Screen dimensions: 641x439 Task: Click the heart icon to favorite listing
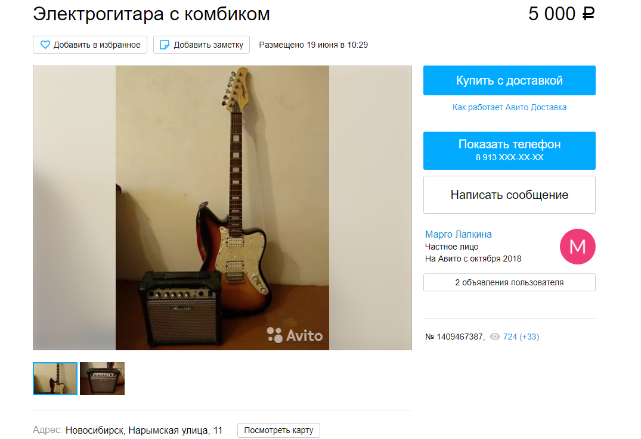point(45,45)
